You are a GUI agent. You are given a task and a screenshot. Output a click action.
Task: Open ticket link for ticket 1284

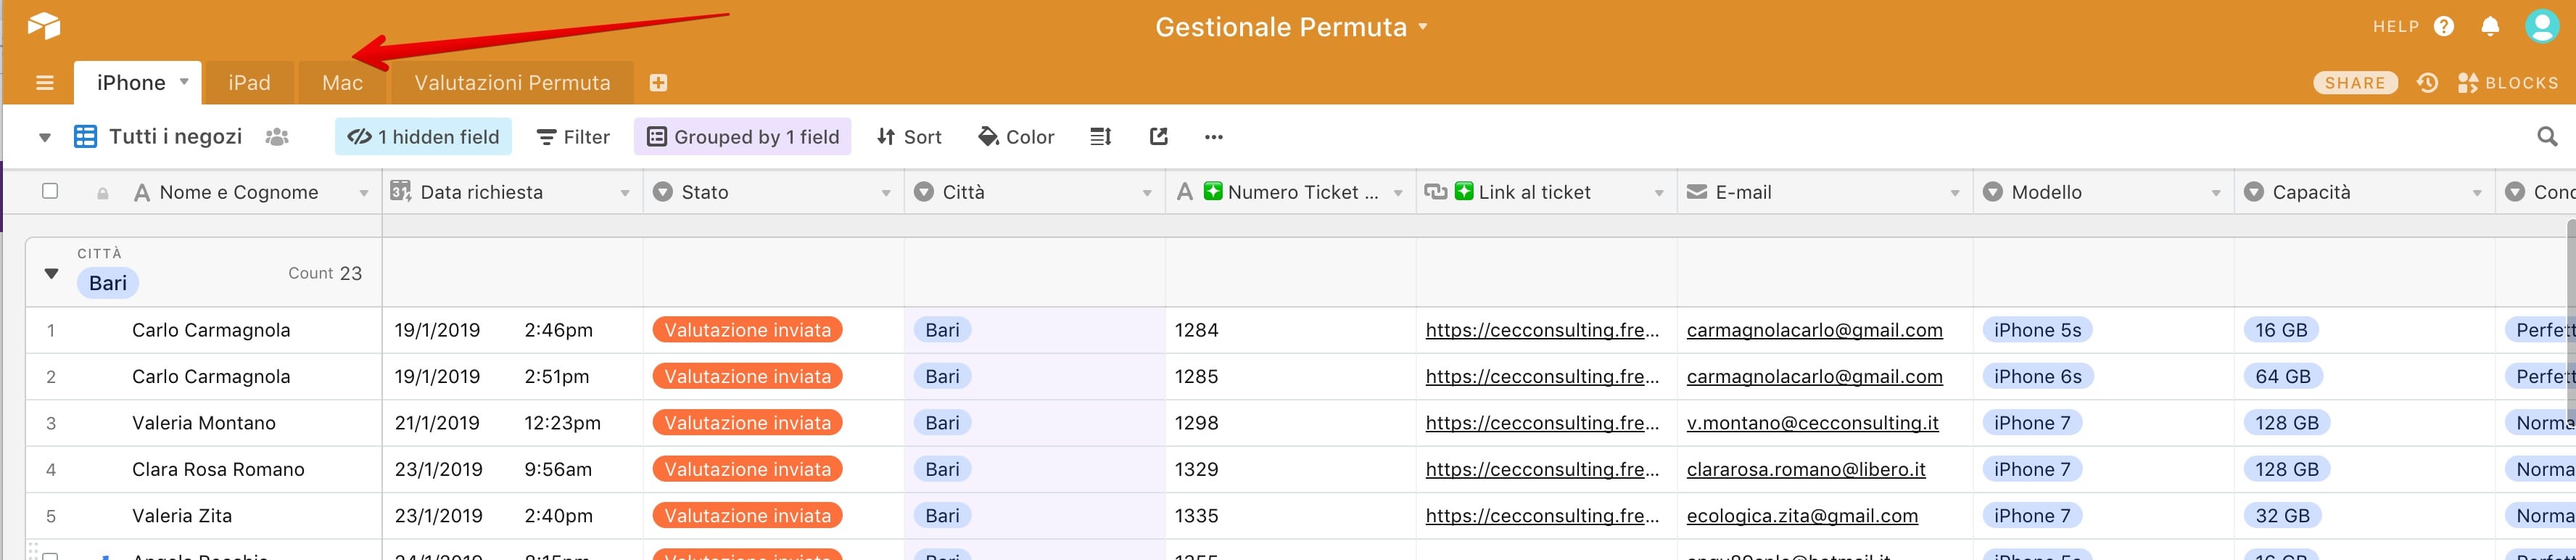pyautogui.click(x=1542, y=330)
